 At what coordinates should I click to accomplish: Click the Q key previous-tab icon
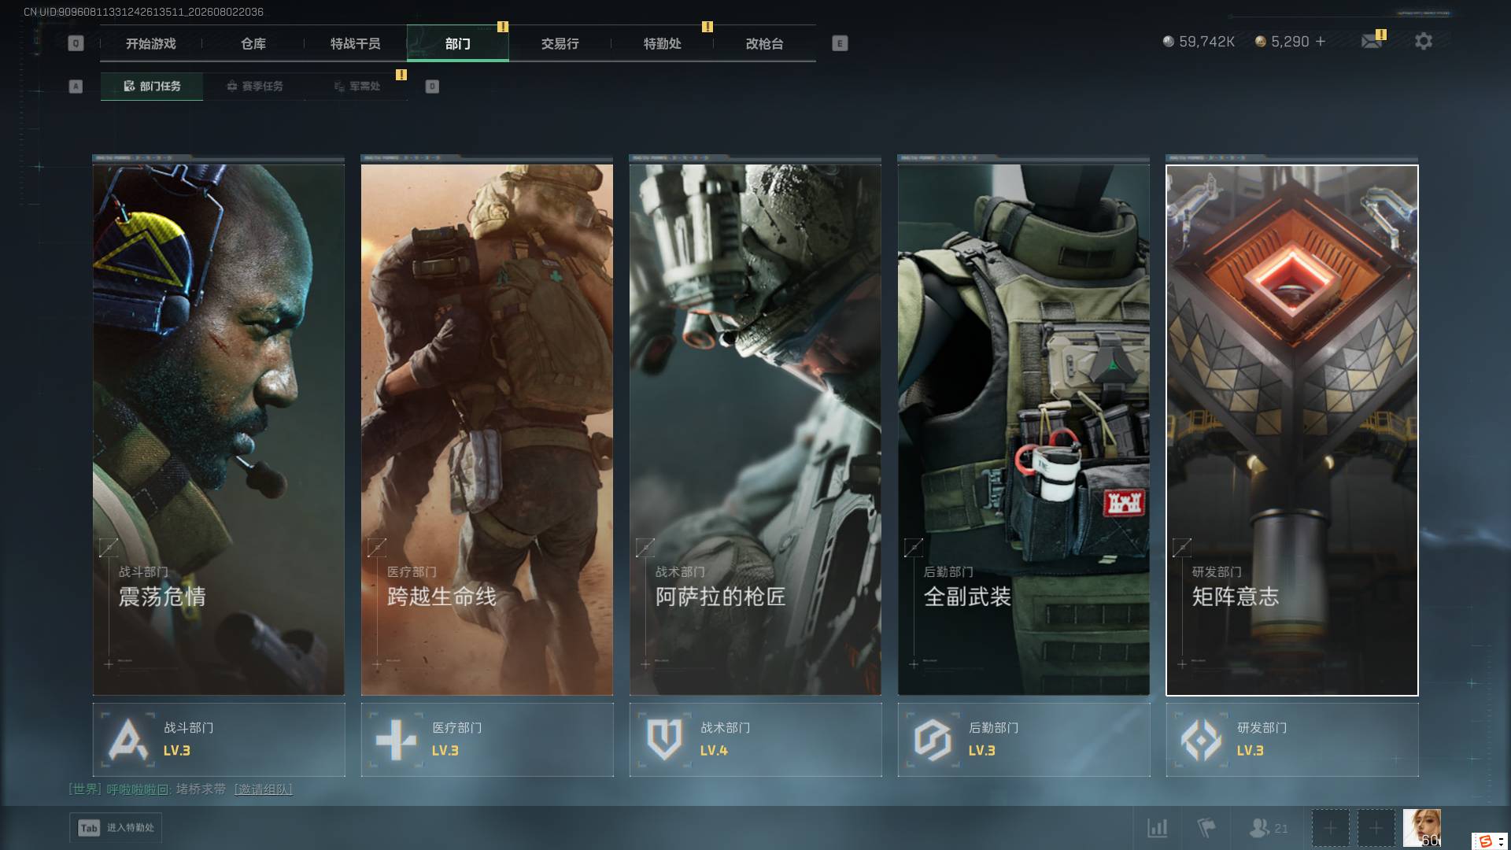[x=76, y=43]
